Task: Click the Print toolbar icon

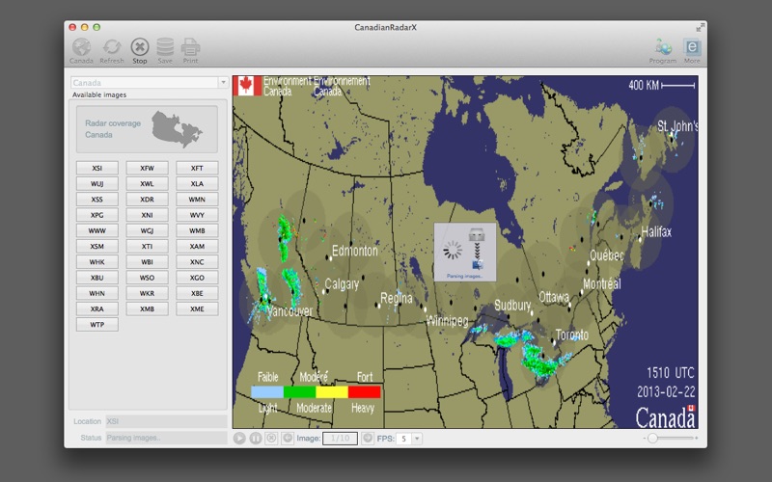Action: (190, 46)
